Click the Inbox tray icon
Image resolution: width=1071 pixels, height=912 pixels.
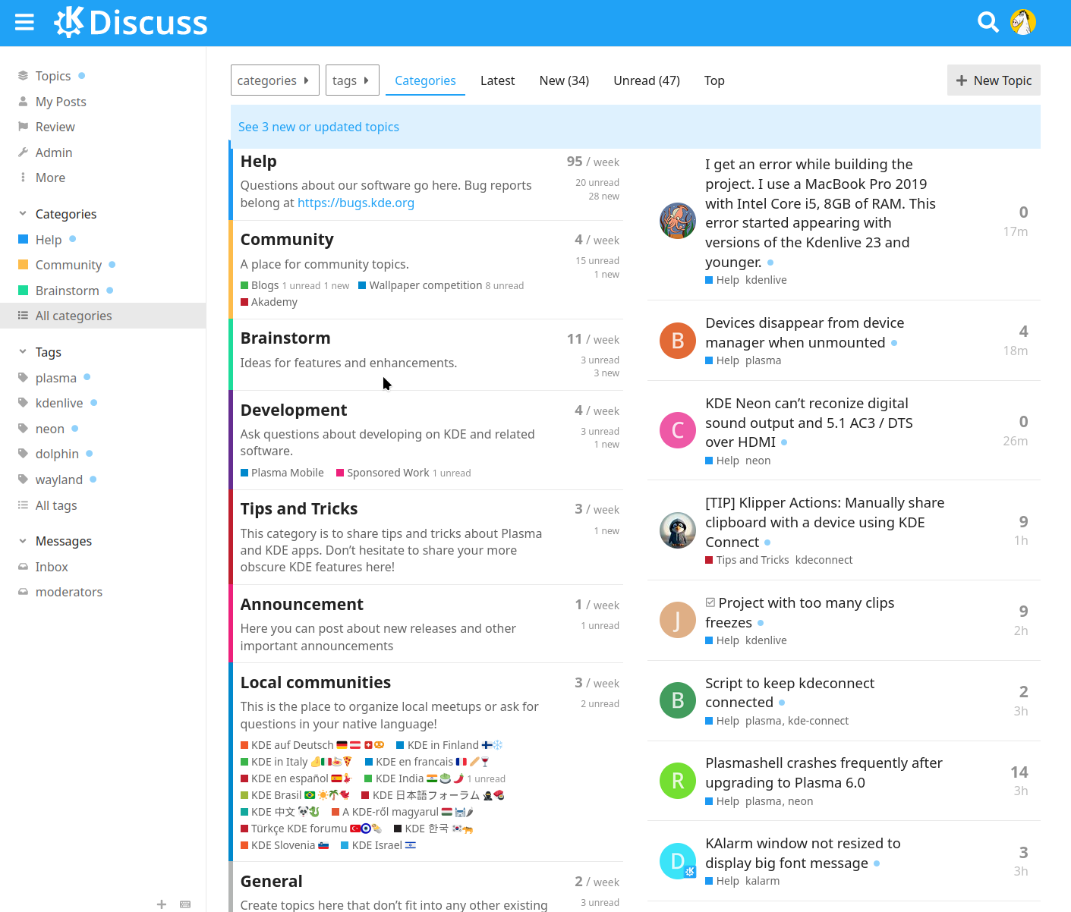pyautogui.click(x=23, y=567)
